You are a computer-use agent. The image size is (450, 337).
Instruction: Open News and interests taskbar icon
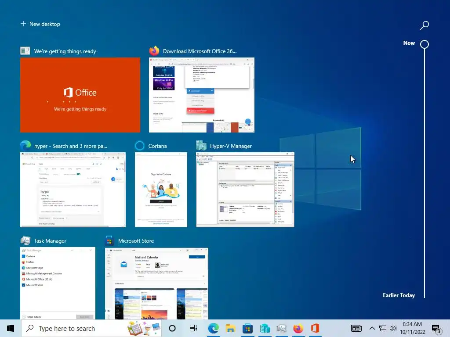[356, 328]
